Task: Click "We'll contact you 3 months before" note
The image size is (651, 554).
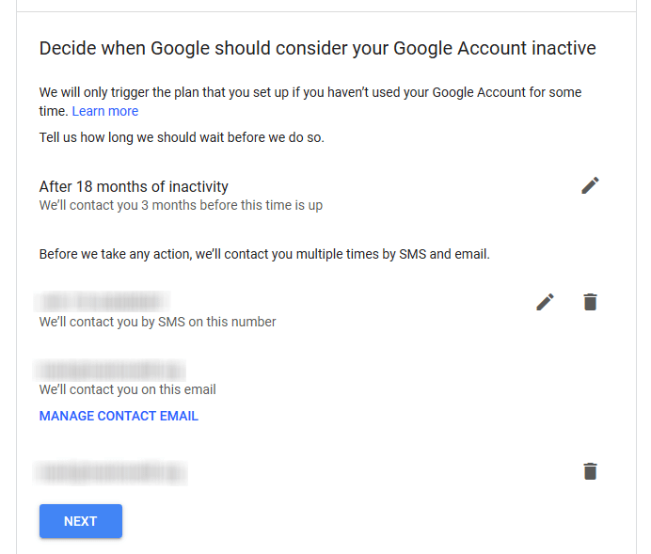Action: [181, 205]
